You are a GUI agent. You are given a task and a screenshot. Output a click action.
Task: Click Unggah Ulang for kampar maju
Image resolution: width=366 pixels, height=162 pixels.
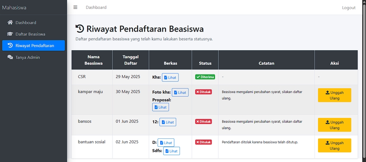334,95
